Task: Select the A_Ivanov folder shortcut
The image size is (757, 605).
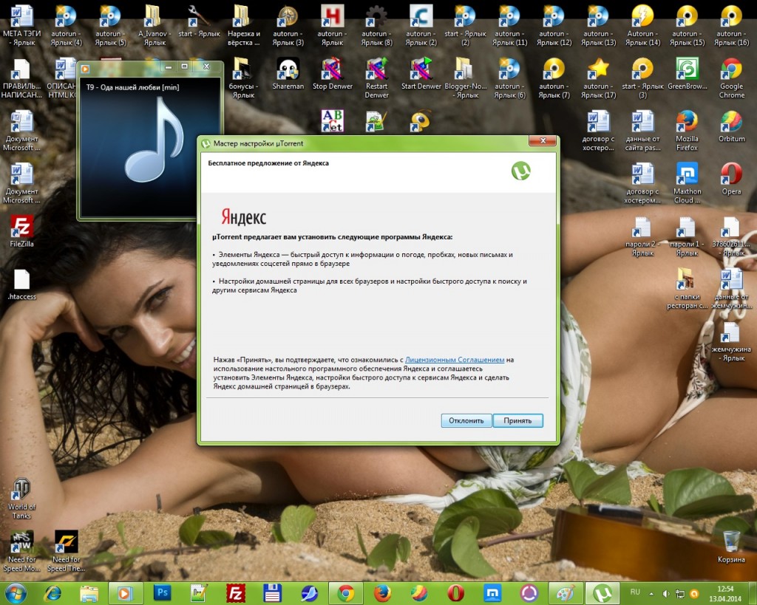Action: pyautogui.click(x=155, y=25)
